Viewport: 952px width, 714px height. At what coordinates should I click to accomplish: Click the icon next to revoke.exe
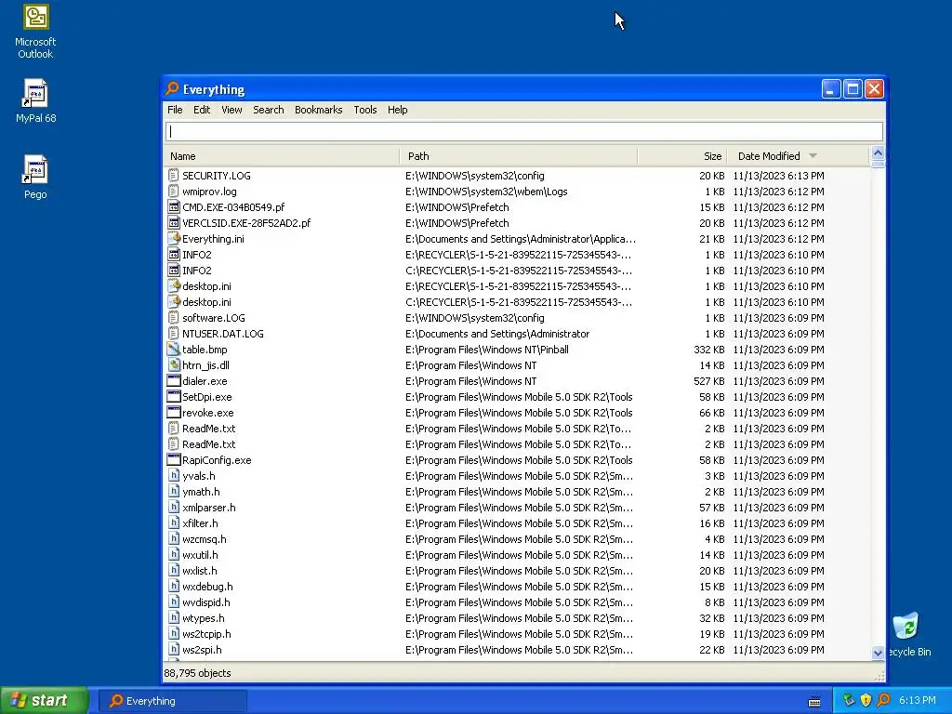tap(174, 412)
